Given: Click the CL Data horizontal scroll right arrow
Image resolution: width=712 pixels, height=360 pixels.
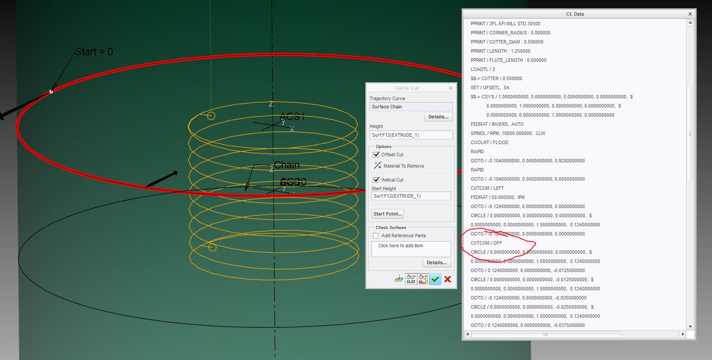Looking at the screenshot, I should [683, 334].
